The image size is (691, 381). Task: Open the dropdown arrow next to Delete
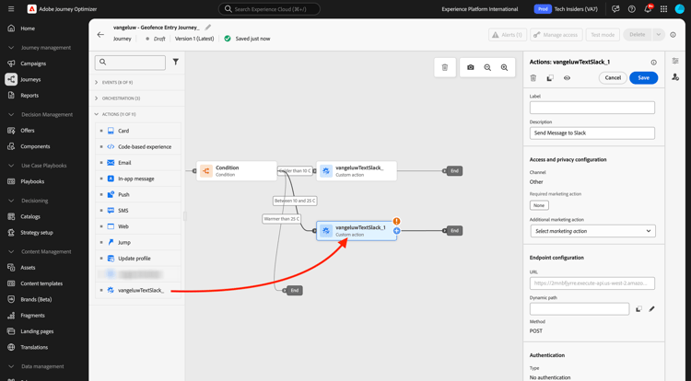(x=659, y=35)
